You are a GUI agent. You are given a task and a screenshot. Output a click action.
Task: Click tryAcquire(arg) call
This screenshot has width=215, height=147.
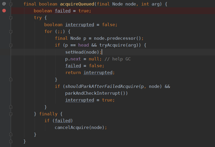click(x=120, y=45)
